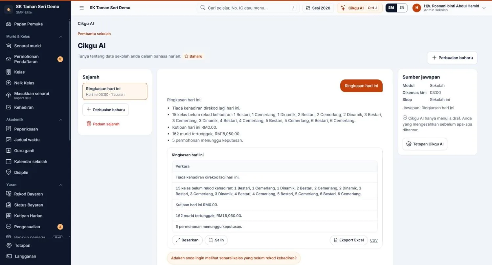The width and height of the screenshot is (492, 265).
Task: Click the Permohonan Pendaftaran inbox icon
Action: coord(9,59)
